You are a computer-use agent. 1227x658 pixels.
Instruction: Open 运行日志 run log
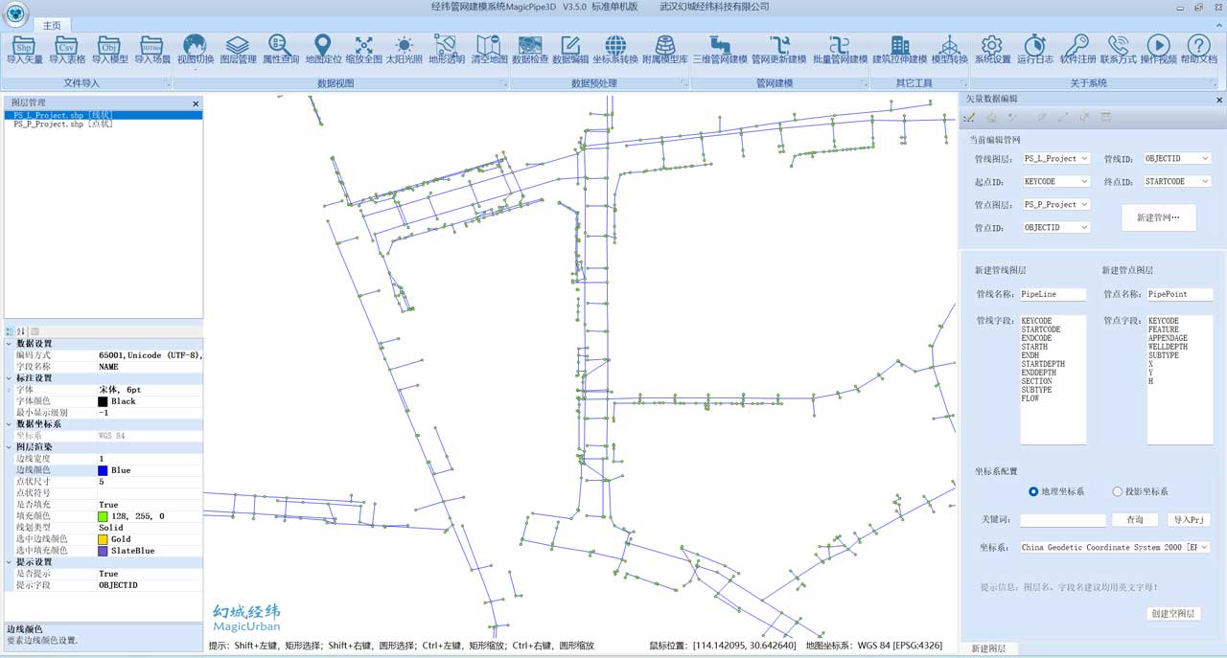pyautogui.click(x=1034, y=50)
